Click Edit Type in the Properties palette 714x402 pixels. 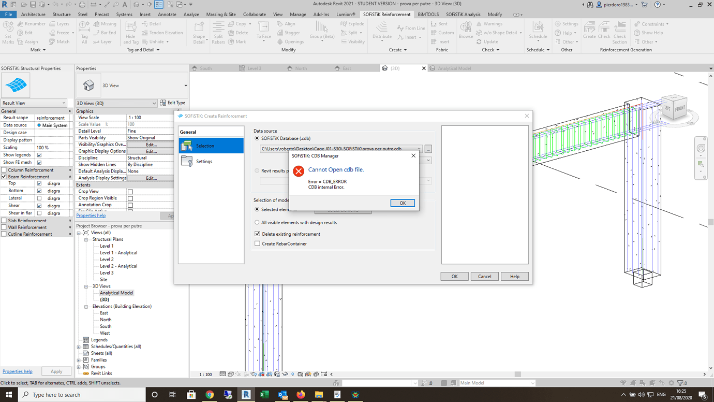173,103
